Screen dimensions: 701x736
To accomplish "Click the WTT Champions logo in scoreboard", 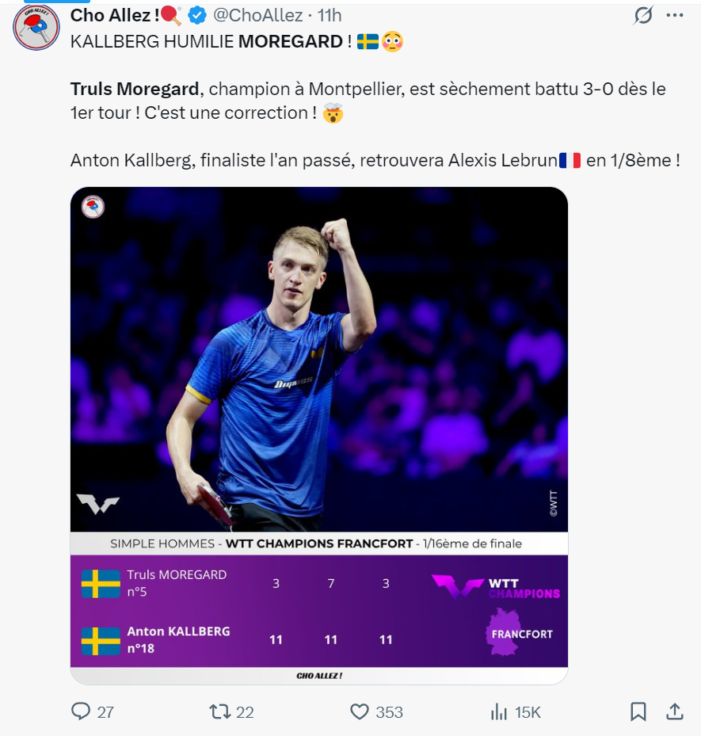I will tap(496, 587).
